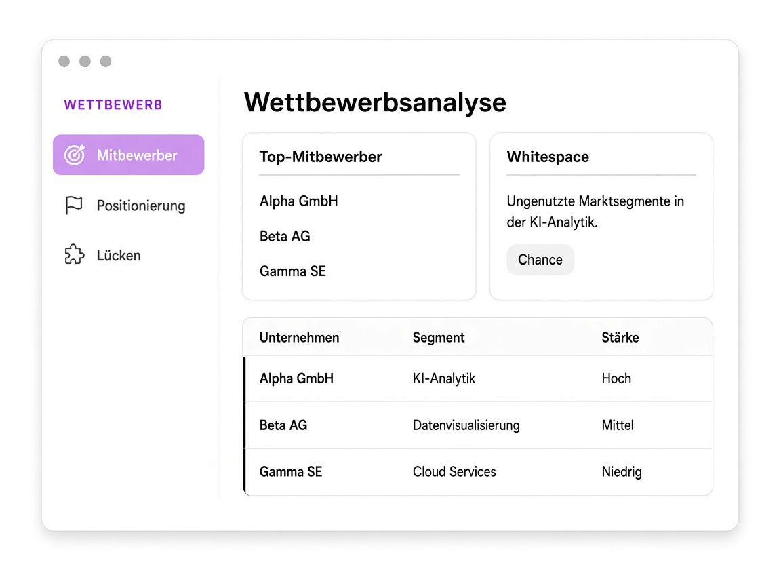Select the Gamma SE Cloud Services row

[x=478, y=472]
